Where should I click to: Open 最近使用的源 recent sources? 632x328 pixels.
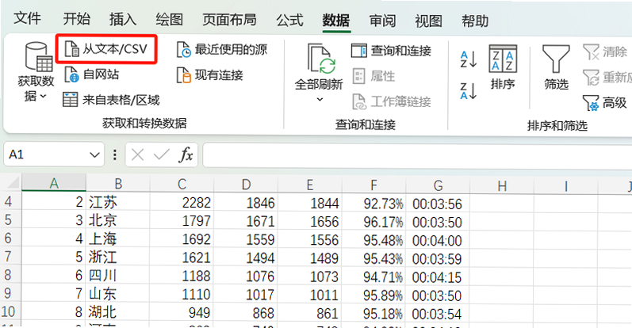click(x=222, y=50)
